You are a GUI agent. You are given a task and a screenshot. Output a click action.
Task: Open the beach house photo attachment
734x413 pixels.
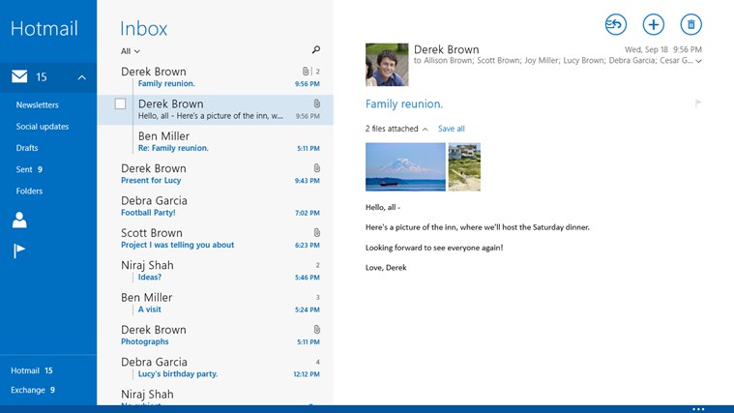coord(464,166)
